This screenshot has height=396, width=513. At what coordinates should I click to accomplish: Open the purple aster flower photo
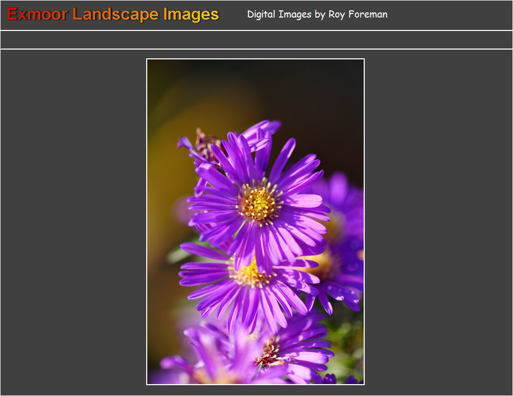point(255,221)
